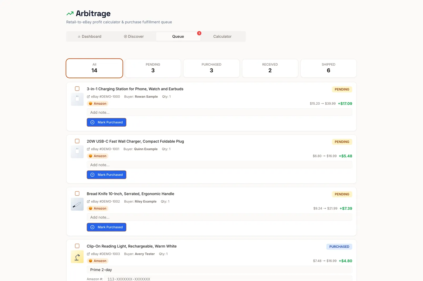Click title Bread Knife 10-Inch, Serrated
Image resolution: width=423 pixels, height=281 pixels.
tap(130, 194)
